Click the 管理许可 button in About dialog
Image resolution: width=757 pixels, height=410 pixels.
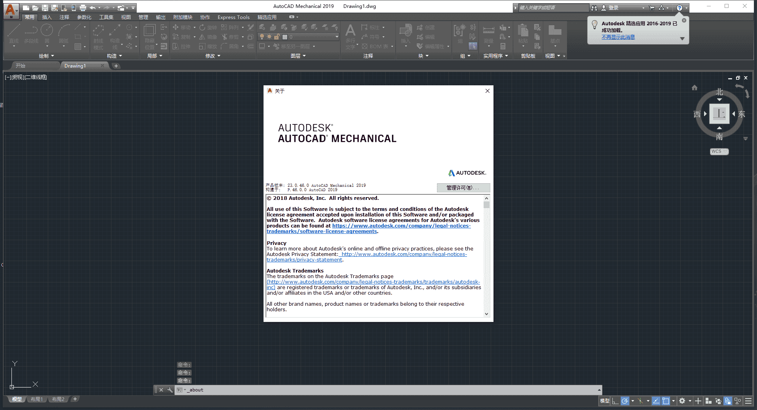click(x=463, y=188)
